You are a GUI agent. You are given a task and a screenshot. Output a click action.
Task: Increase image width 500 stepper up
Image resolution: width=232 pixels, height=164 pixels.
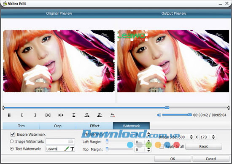tap(191, 136)
